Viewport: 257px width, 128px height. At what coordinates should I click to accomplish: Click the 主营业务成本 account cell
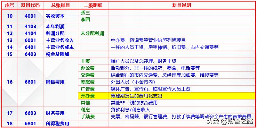pyautogui.click(x=61, y=47)
